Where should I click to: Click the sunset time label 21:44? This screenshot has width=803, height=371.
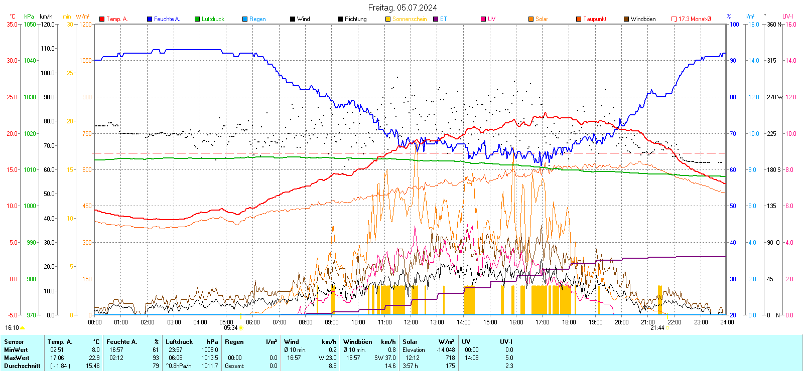tap(657, 328)
